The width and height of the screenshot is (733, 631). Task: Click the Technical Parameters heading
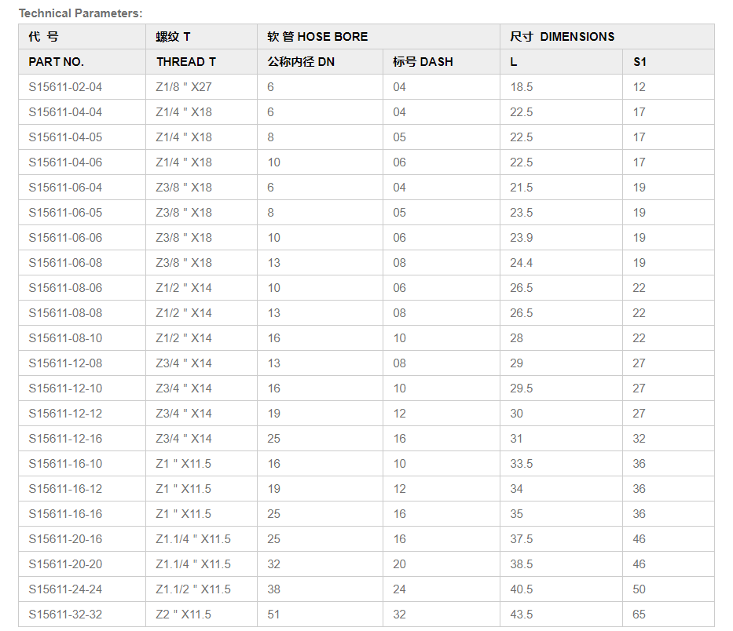point(80,13)
